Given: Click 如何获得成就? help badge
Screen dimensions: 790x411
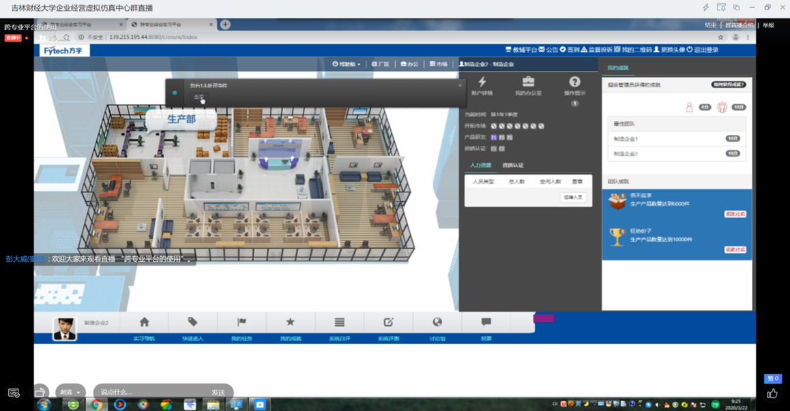Looking at the screenshot, I should click(x=728, y=85).
